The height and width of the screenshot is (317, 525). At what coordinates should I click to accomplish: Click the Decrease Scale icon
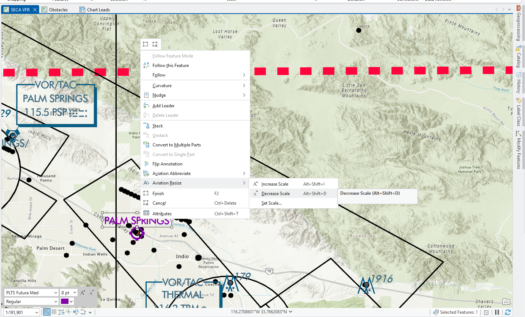[x=255, y=193]
